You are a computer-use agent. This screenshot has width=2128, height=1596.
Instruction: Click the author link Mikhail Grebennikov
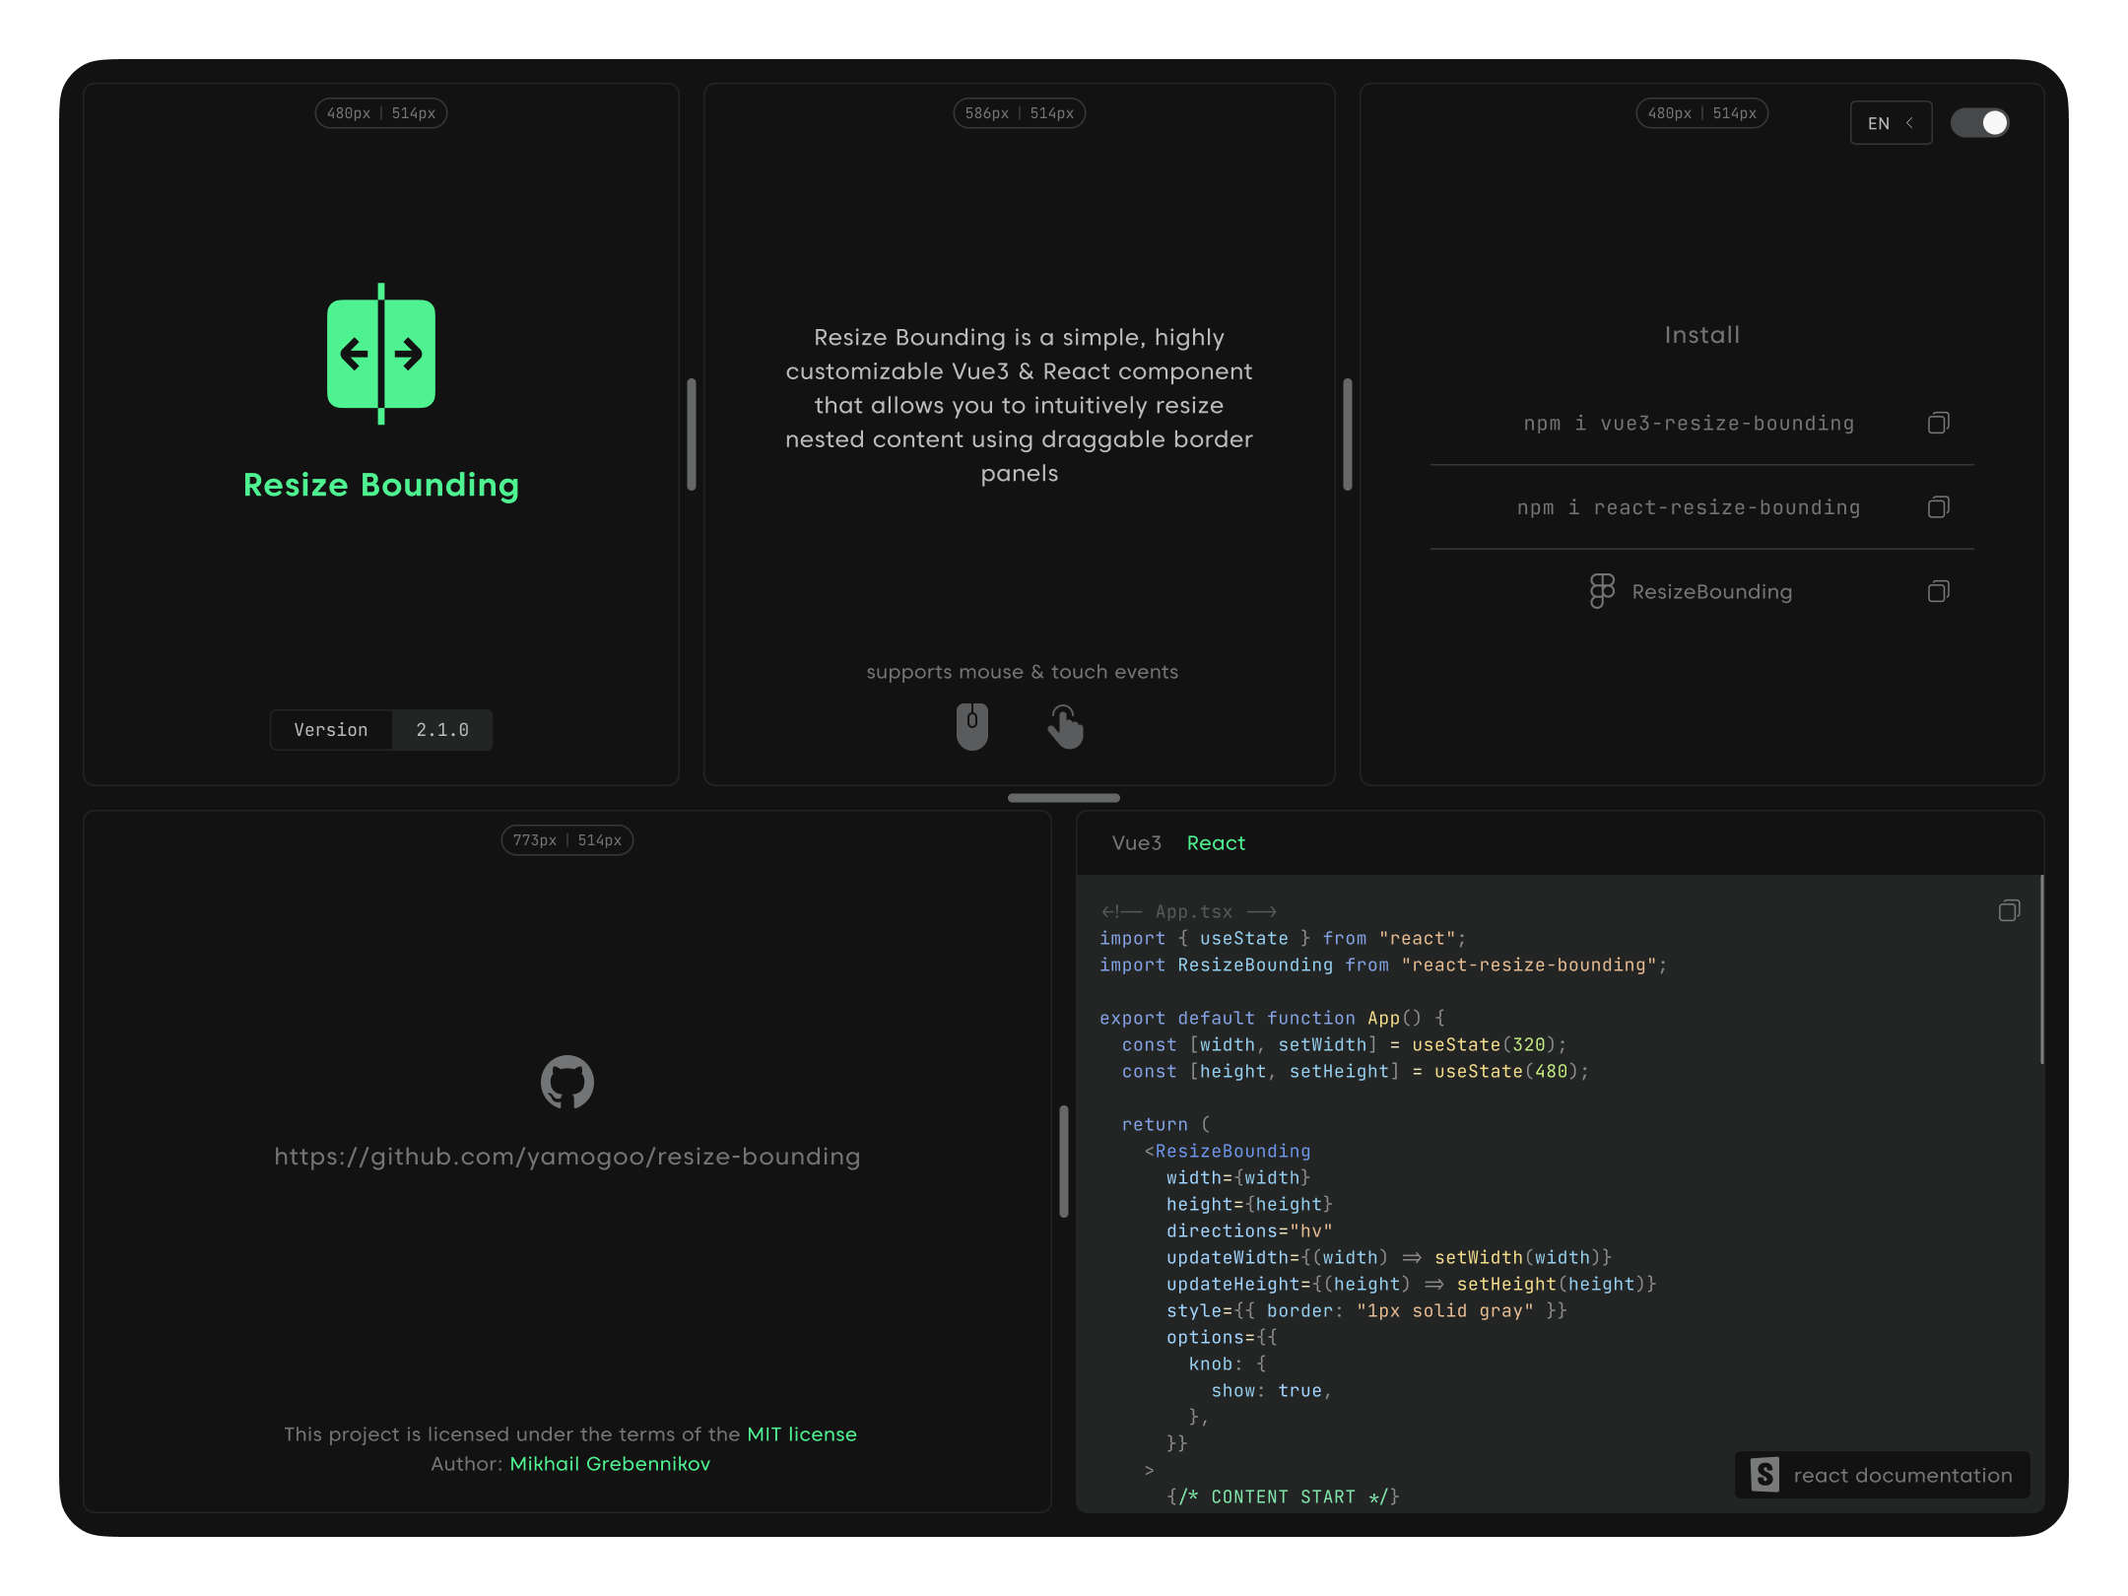[x=610, y=1463]
